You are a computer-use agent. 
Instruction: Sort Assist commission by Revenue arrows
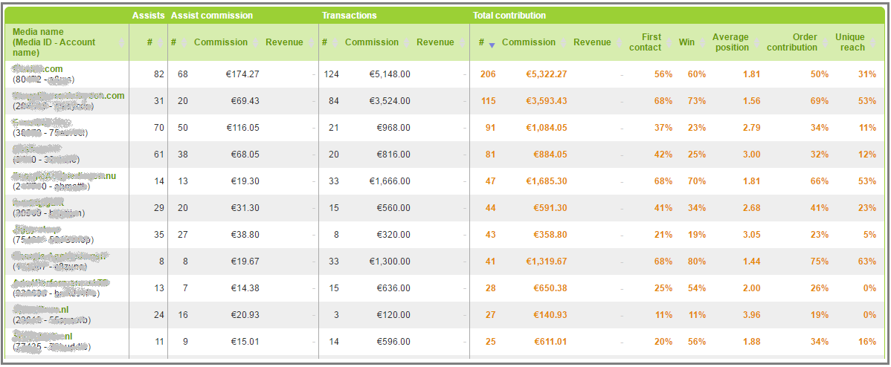312,42
